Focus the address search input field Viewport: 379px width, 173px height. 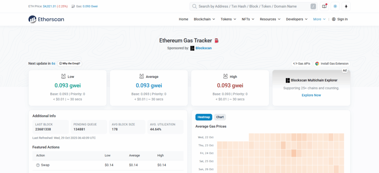252,6
